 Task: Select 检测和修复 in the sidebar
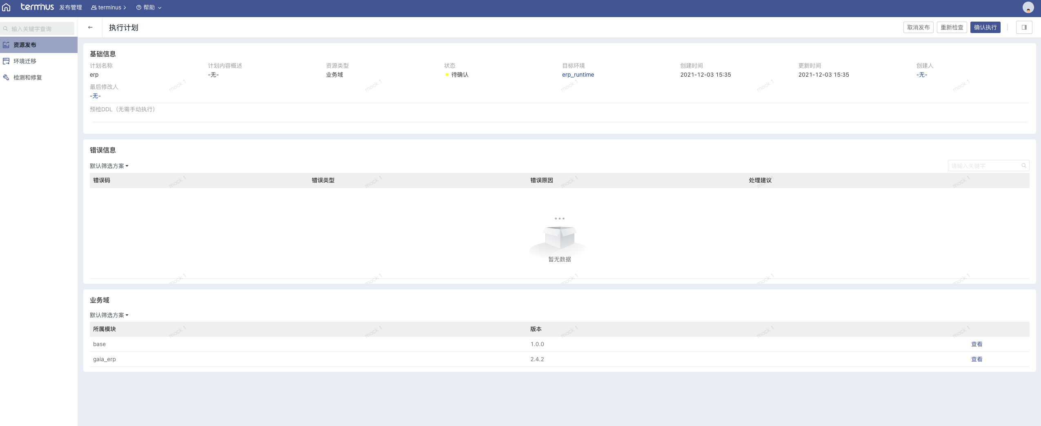(27, 77)
